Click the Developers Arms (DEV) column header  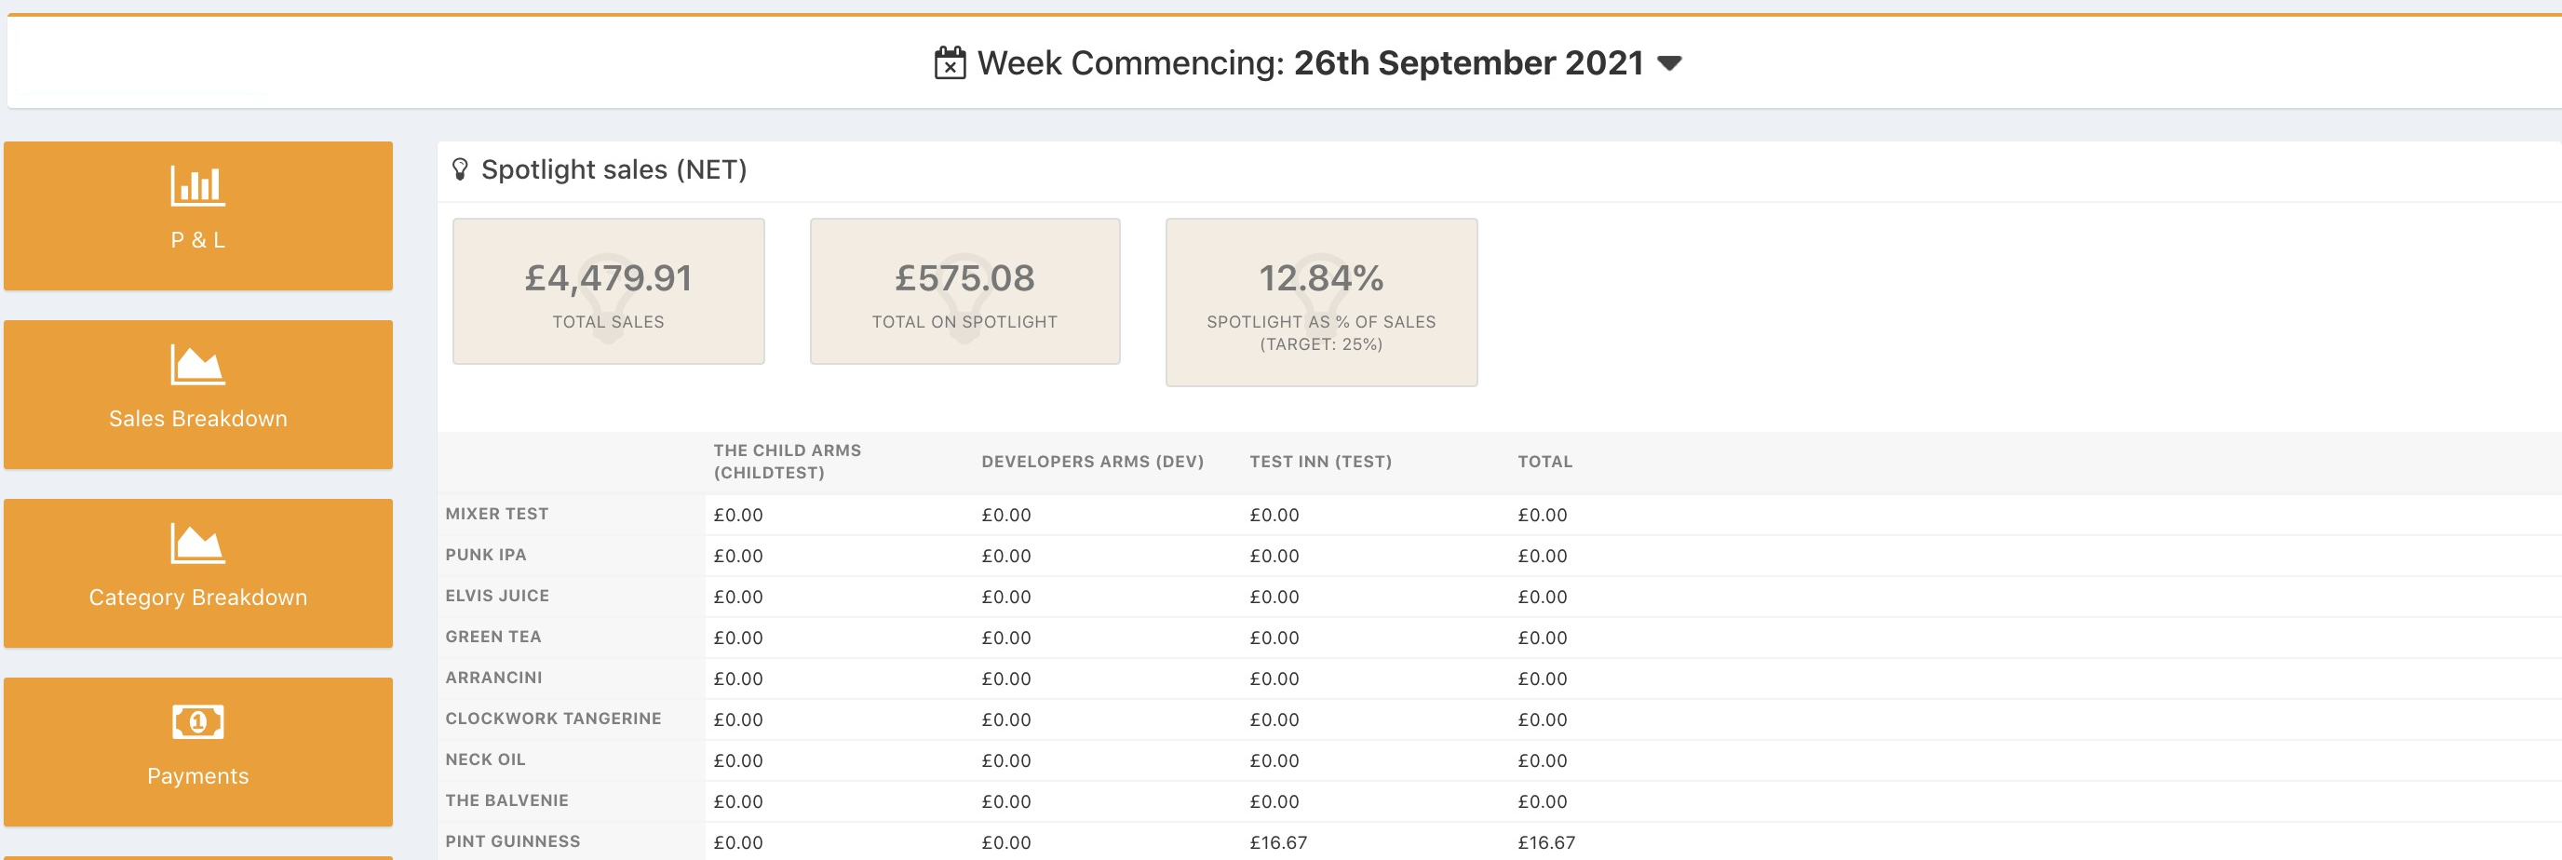click(x=1092, y=462)
